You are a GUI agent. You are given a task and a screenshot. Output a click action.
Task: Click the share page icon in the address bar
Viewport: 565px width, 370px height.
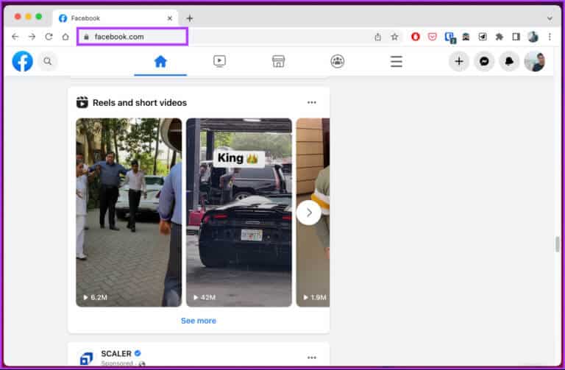(x=377, y=37)
